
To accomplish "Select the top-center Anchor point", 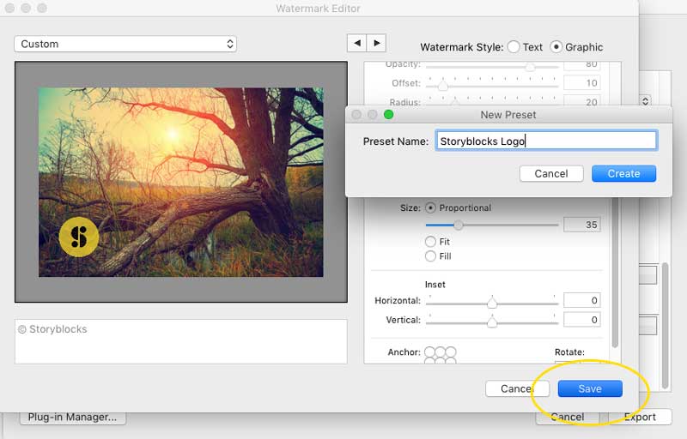I will click(441, 352).
